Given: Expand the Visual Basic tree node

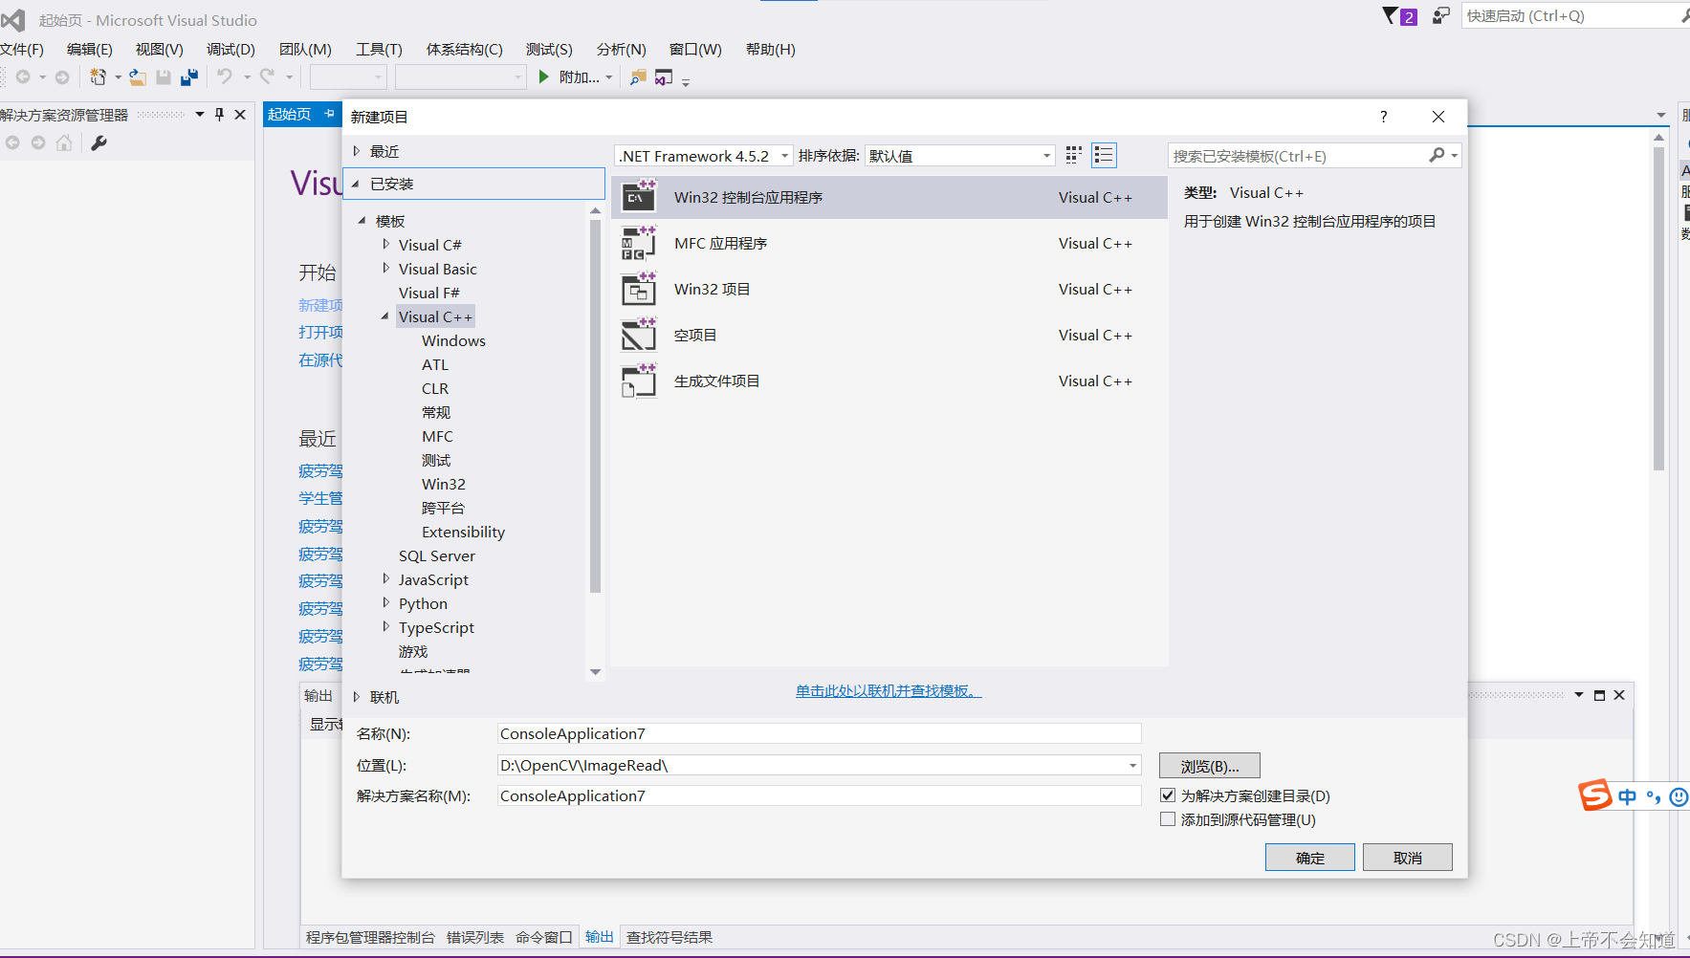Looking at the screenshot, I should point(385,269).
